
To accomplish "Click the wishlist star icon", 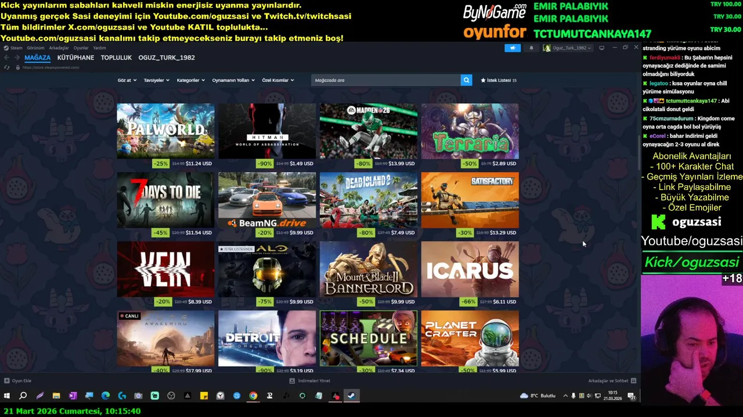I will coord(483,80).
